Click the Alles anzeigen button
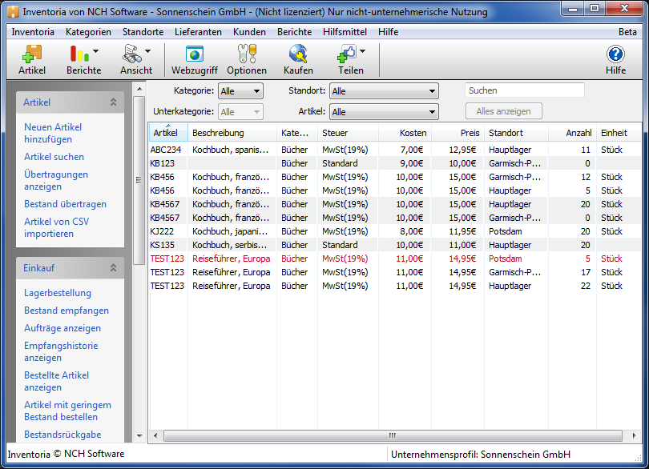649x469 pixels. pyautogui.click(x=503, y=111)
